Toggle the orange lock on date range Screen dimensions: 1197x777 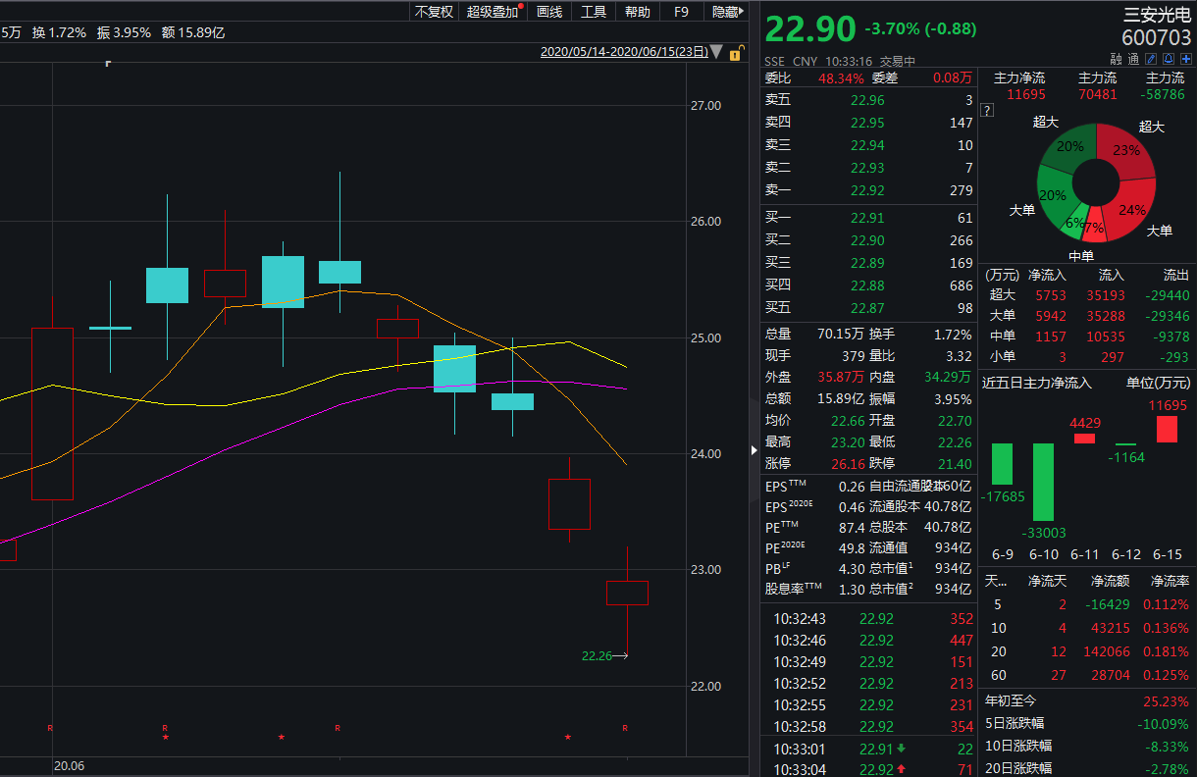coord(734,53)
